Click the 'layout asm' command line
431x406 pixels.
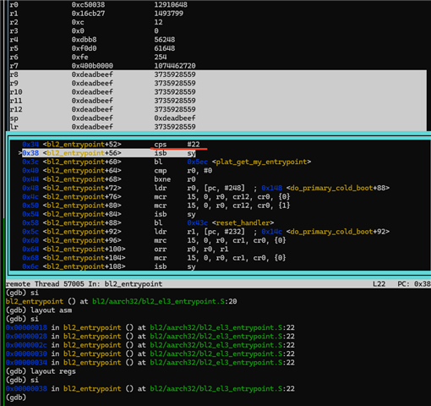(39, 310)
